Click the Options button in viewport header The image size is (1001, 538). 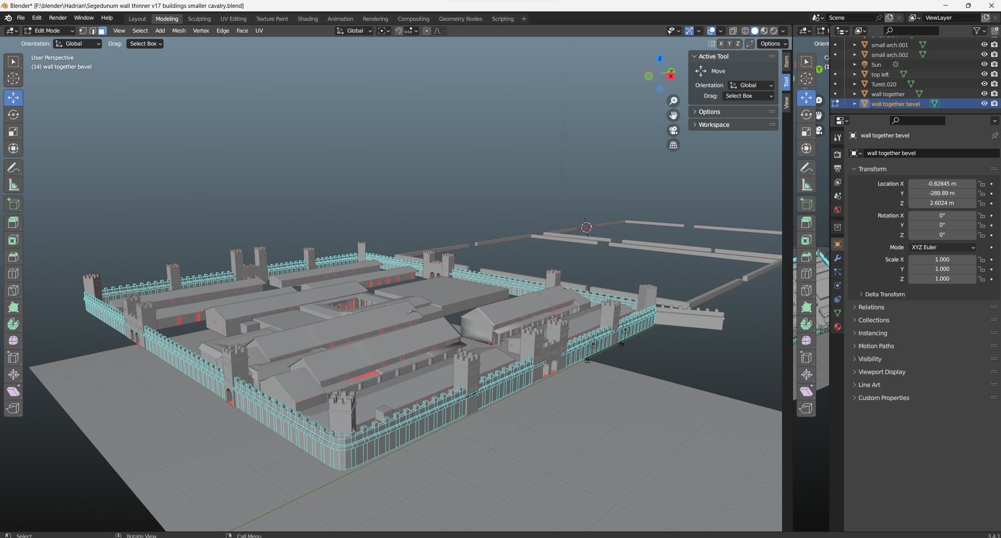coord(773,44)
